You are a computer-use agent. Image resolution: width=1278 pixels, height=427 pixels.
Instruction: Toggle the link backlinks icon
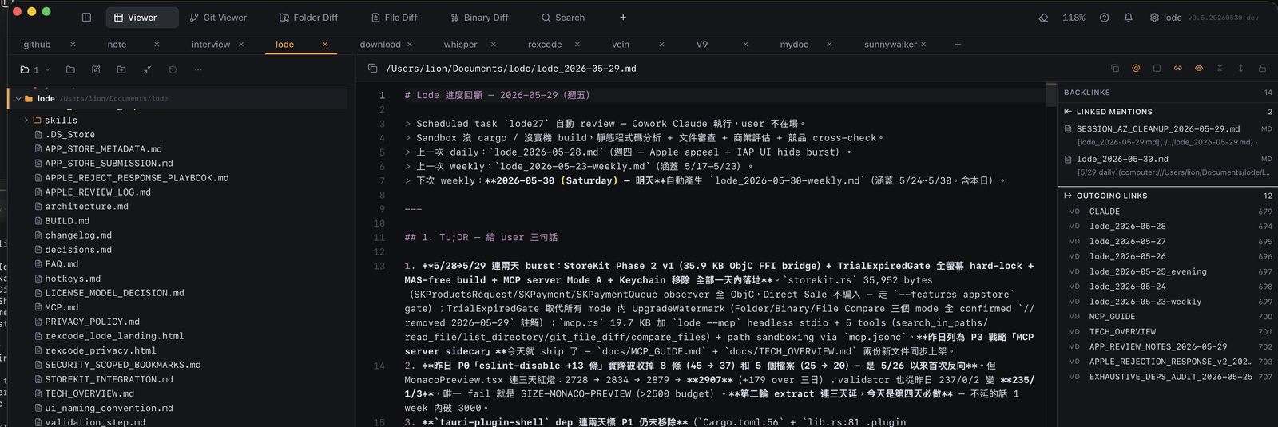[x=1177, y=69]
